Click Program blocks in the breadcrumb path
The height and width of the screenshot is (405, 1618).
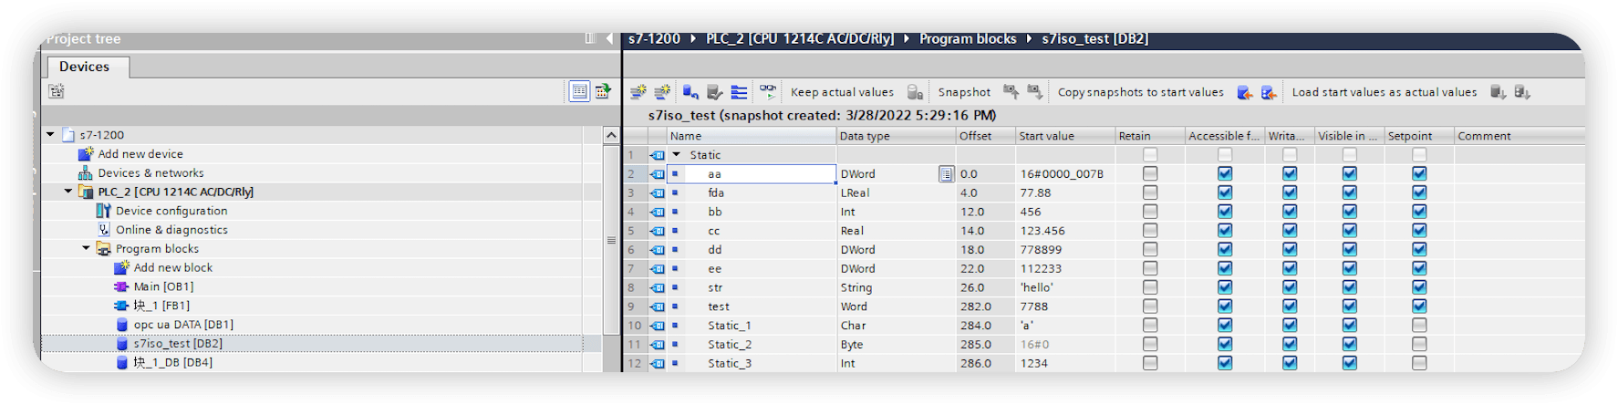click(967, 39)
